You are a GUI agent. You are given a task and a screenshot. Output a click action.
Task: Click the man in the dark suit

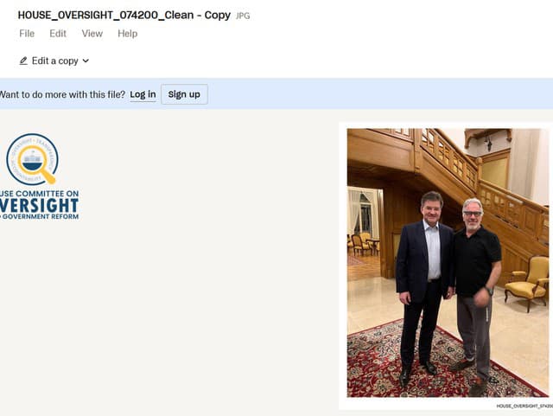(424, 288)
